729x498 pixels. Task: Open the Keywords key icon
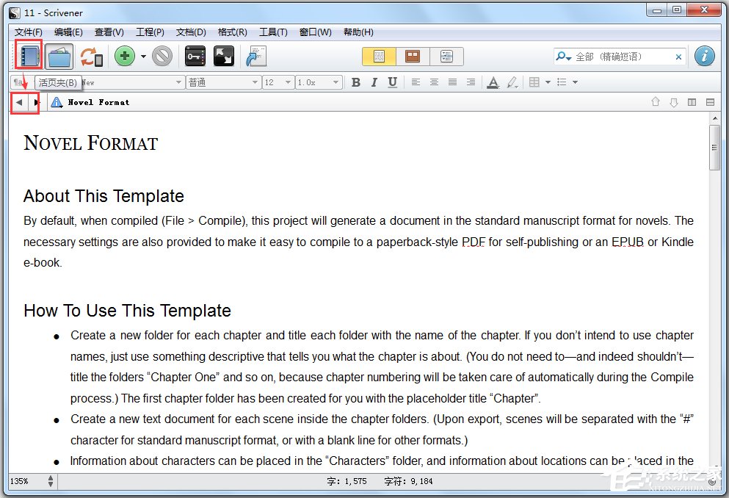pos(195,57)
